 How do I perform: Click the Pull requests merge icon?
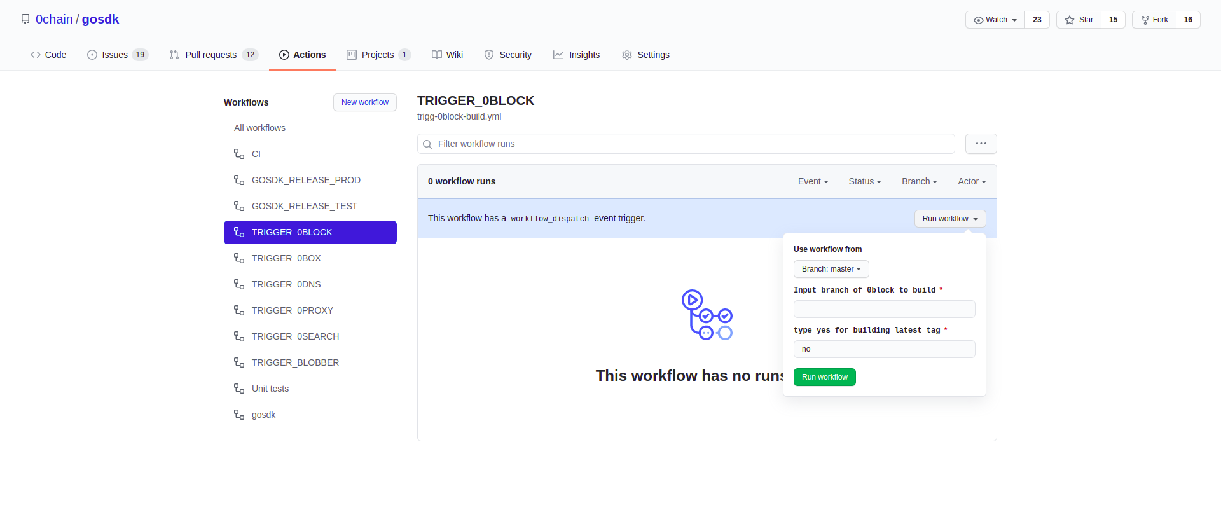coord(174,55)
